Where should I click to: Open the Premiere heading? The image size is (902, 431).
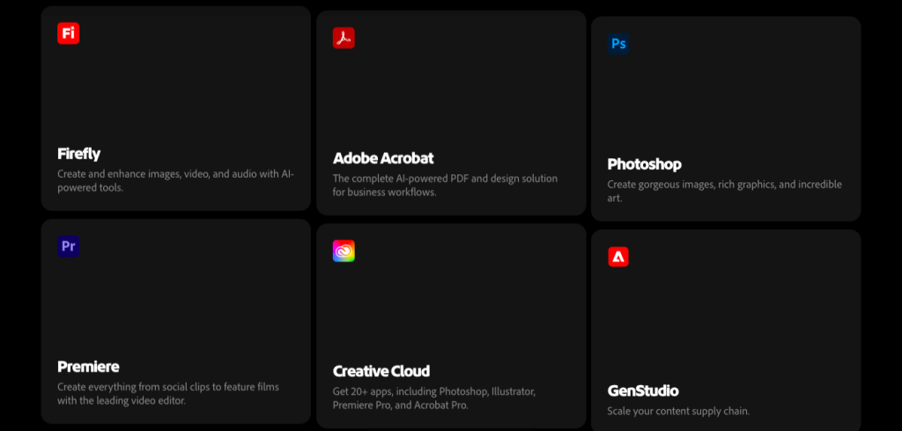pyautogui.click(x=88, y=367)
